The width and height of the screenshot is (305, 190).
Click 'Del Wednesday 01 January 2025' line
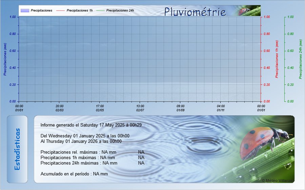pos(85,136)
